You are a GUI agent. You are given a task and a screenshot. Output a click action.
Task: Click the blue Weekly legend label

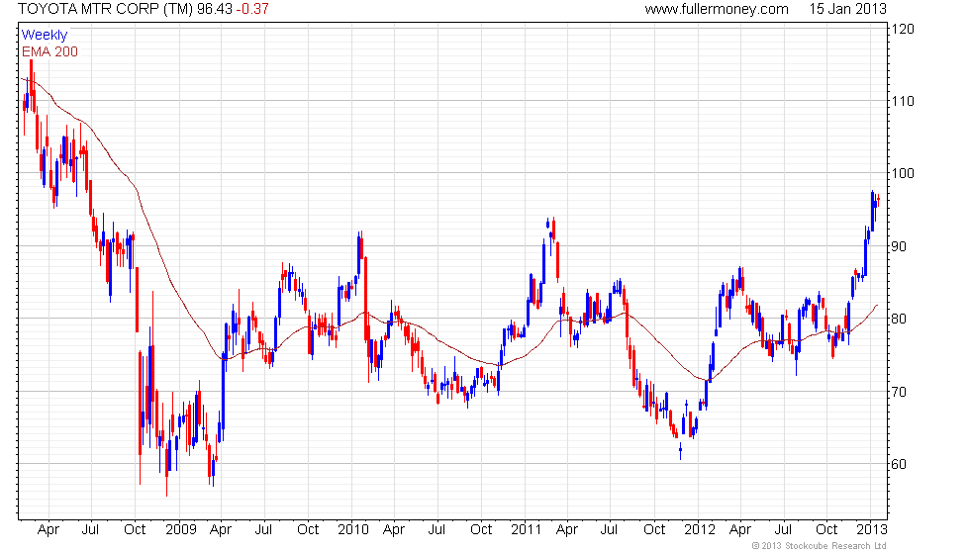(x=45, y=36)
